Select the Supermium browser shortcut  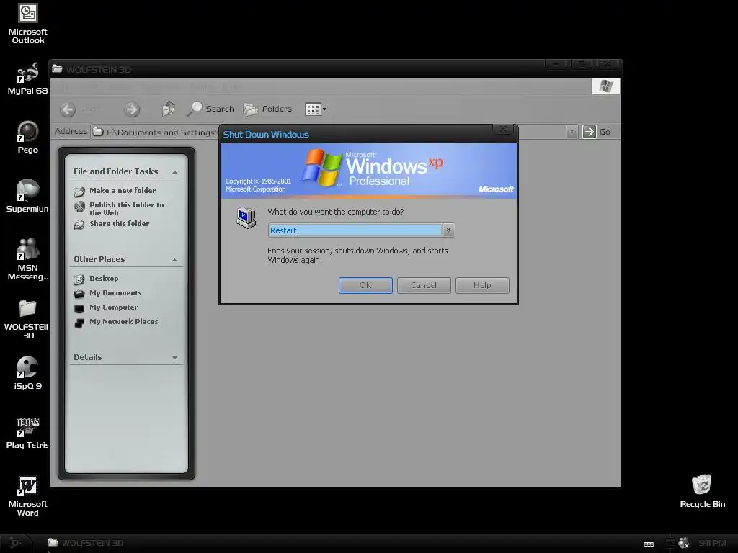pos(27,196)
